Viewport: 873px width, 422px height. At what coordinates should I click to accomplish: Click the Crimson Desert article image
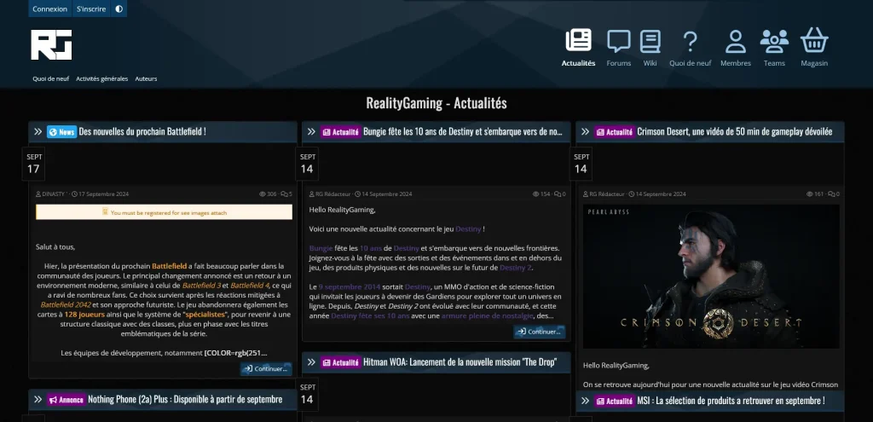711,276
